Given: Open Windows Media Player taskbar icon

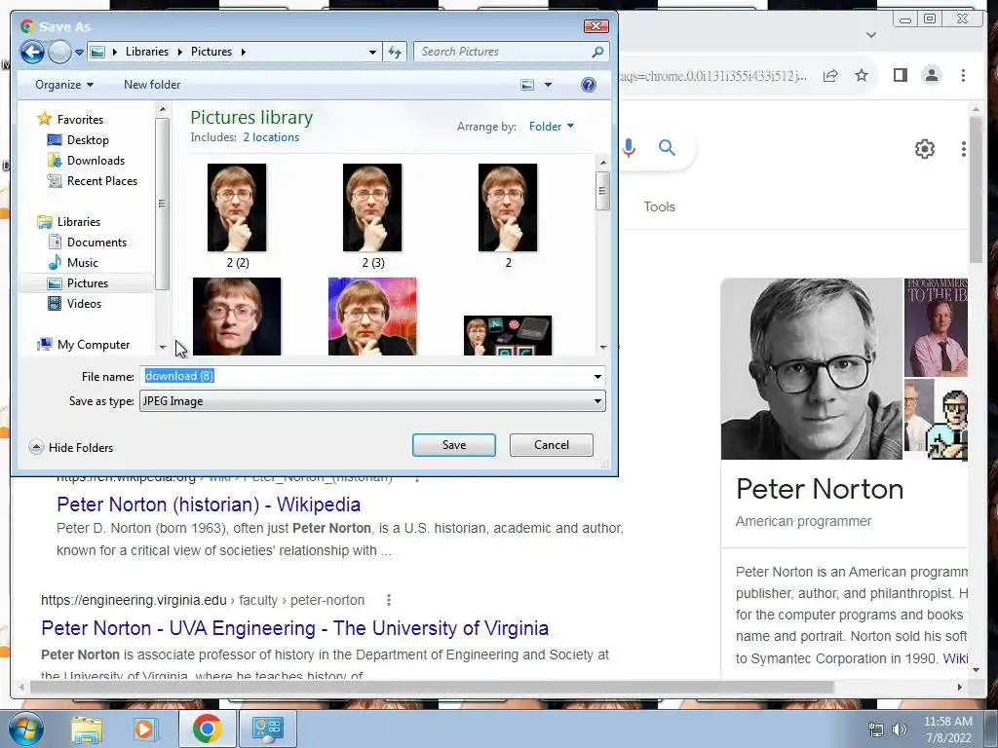Looking at the screenshot, I should click(144, 729).
